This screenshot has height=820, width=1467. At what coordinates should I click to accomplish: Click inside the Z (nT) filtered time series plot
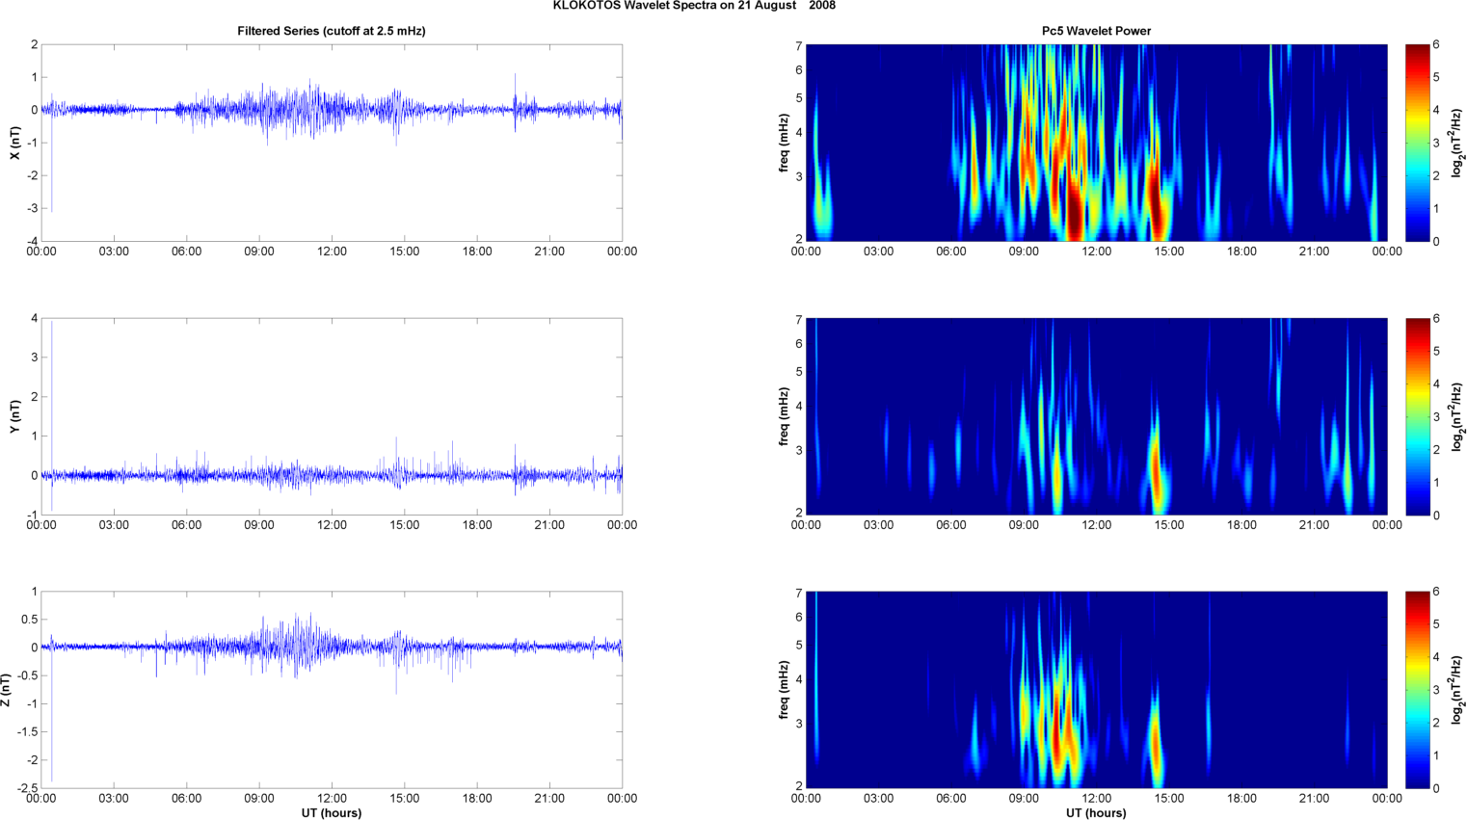click(x=332, y=690)
